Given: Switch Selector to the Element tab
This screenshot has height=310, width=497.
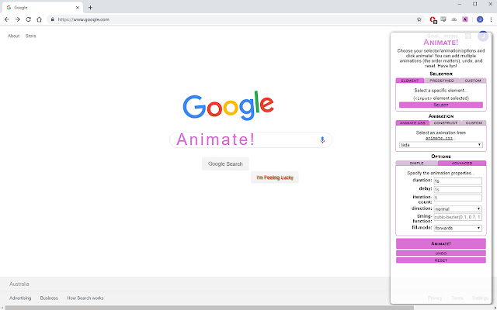Looking at the screenshot, I should click(x=410, y=81).
